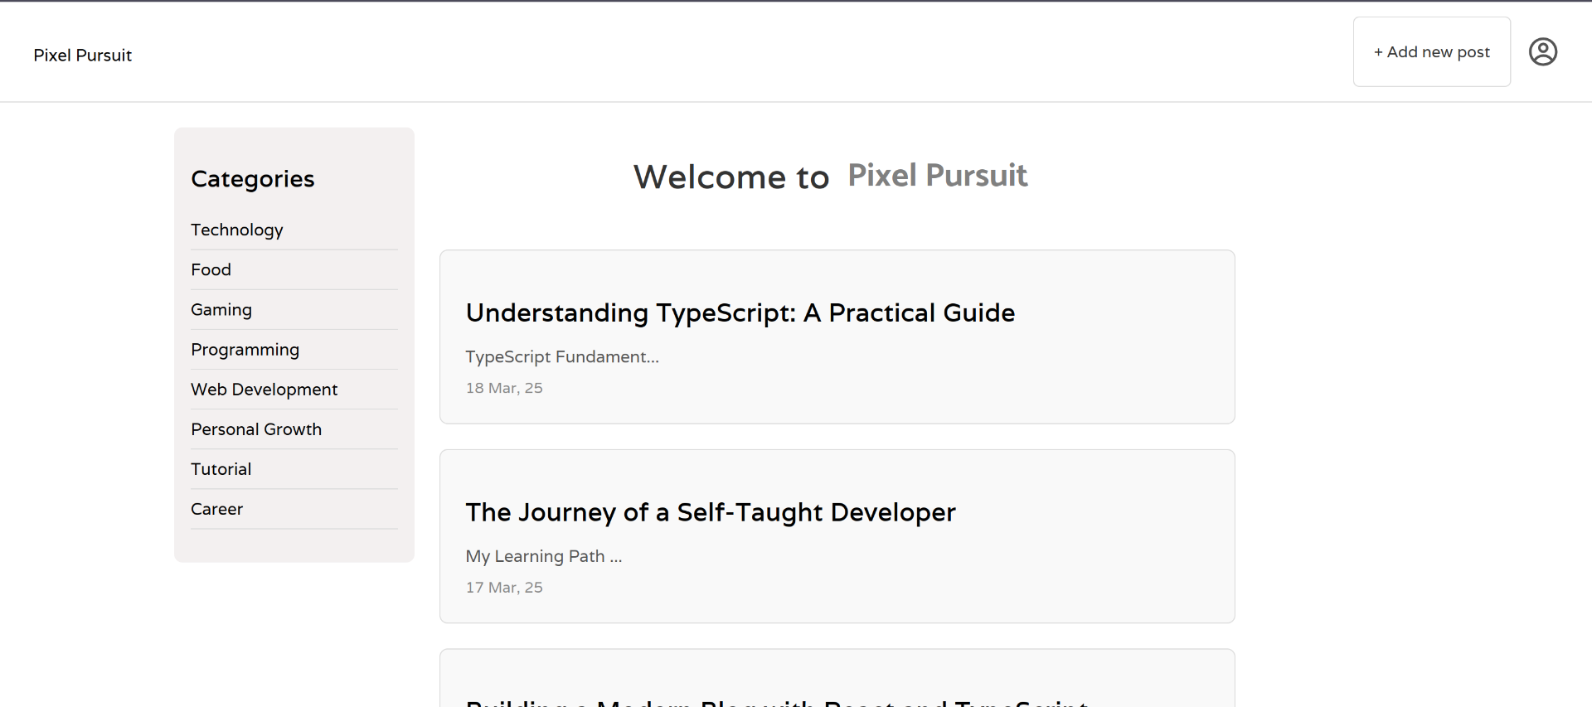Select the Technology category
1592x707 pixels.
click(237, 230)
